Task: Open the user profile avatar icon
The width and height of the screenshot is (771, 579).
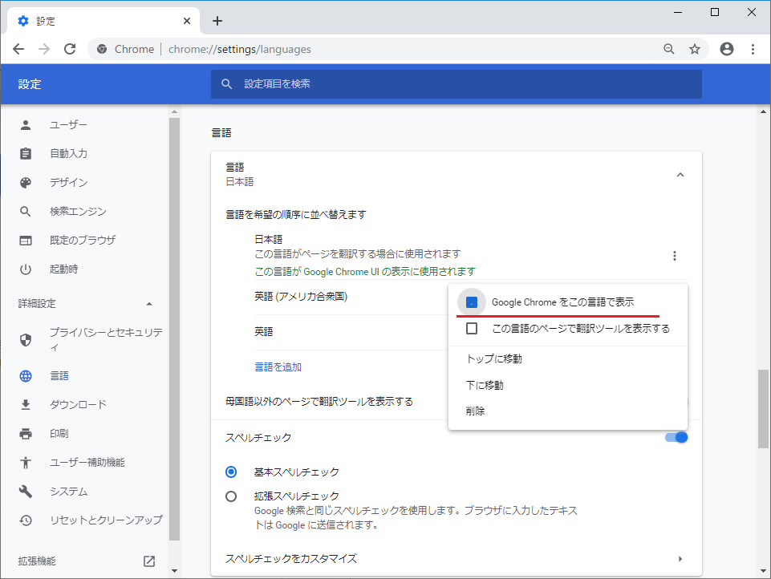Action: click(727, 49)
